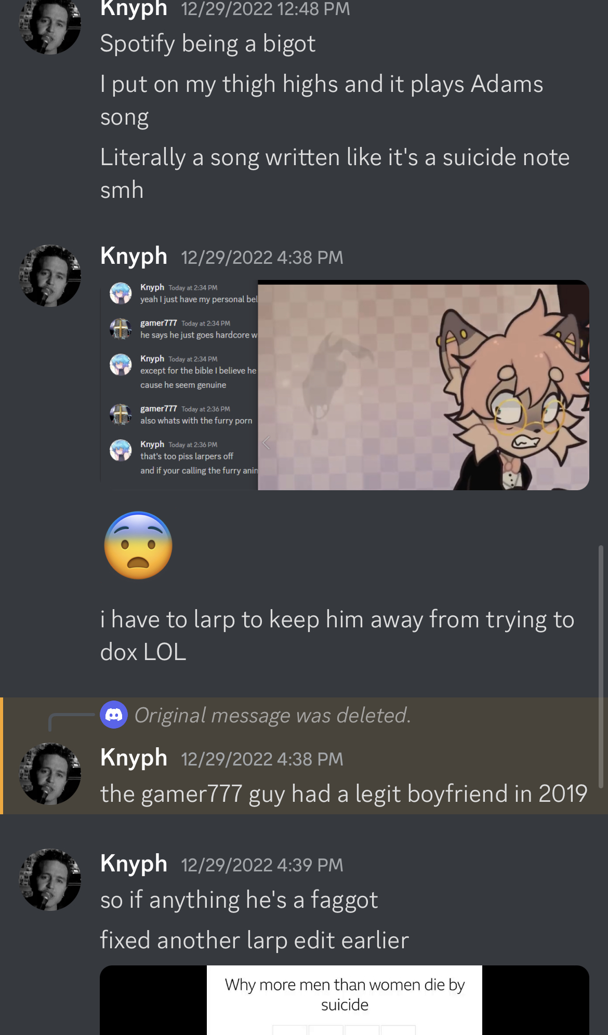Click the chat scrollbar thumb on the right edge
This screenshot has width=608, height=1035.
[601, 667]
